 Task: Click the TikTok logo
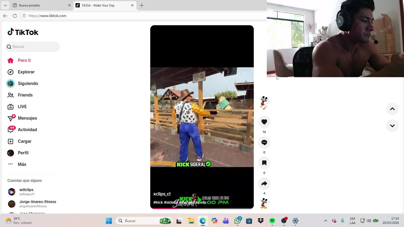coord(23,32)
